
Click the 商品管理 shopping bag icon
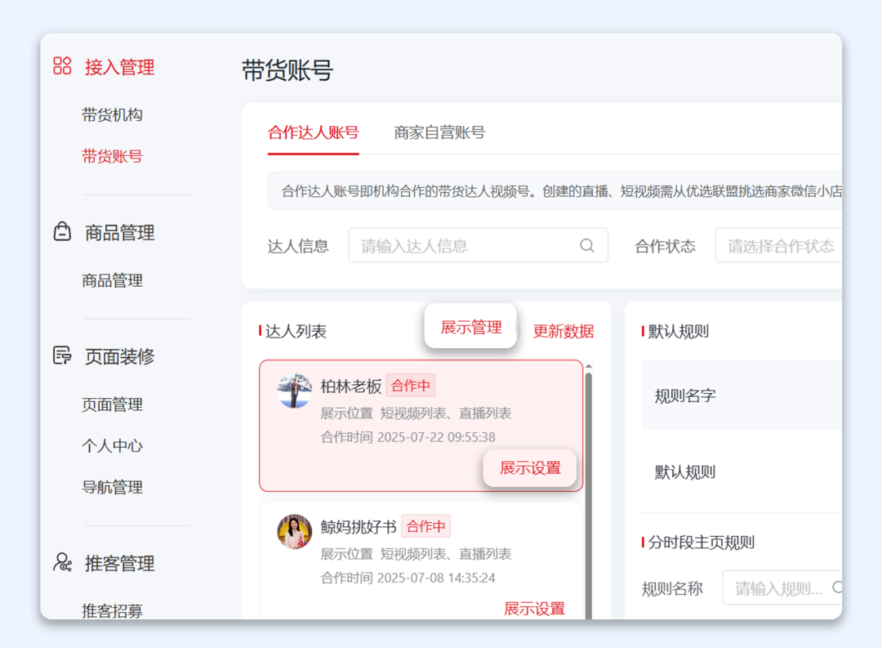[x=63, y=232]
